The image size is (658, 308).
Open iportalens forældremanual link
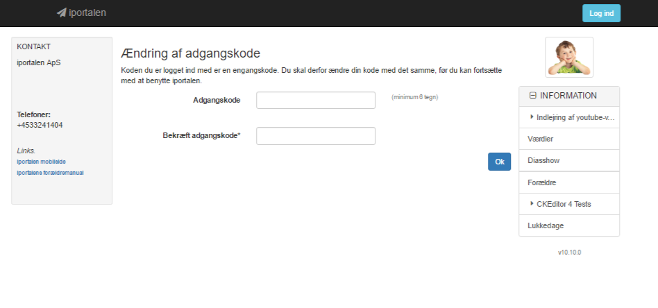click(x=50, y=173)
